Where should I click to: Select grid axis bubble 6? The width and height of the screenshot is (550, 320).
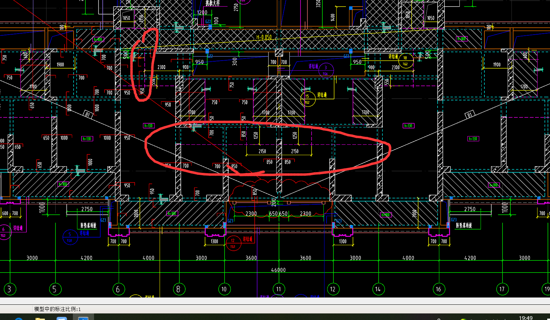[118, 289]
